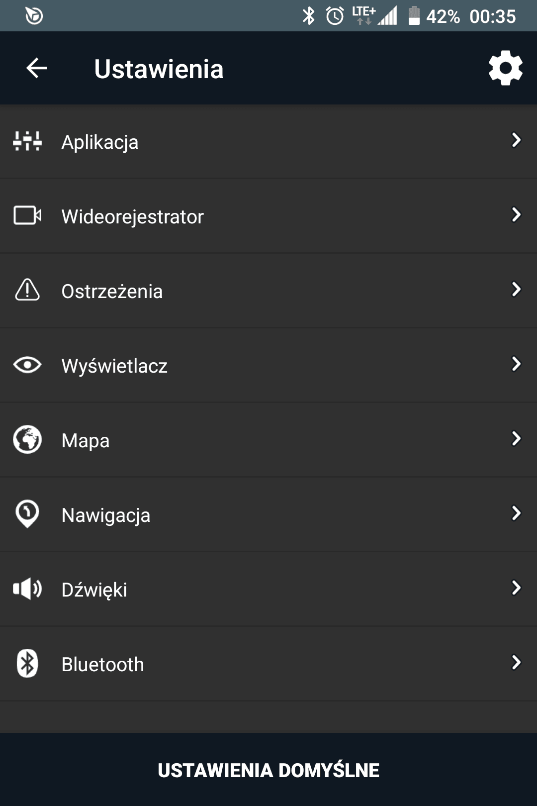Tap the alarm clock status icon
Image resolution: width=537 pixels, height=806 pixels.
coord(335,16)
